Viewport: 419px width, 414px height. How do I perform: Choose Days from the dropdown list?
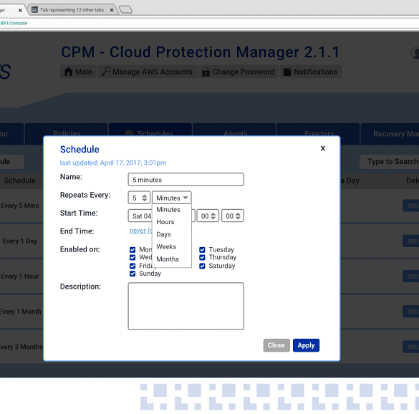163,234
